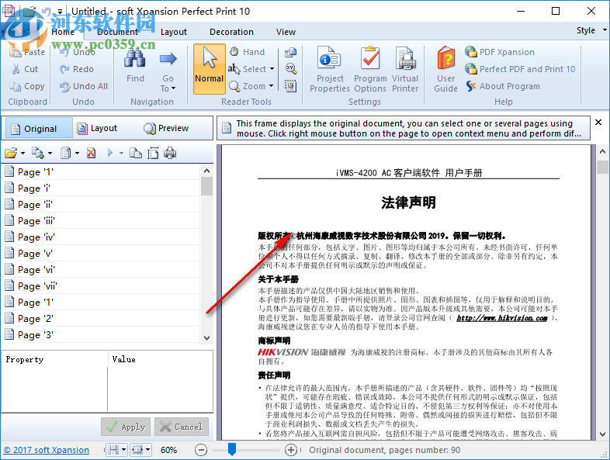Click the open folder icon
The width and height of the screenshot is (610, 460).
[x=11, y=153]
